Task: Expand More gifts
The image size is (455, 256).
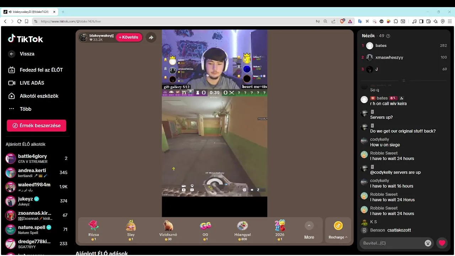Action: 309,230
